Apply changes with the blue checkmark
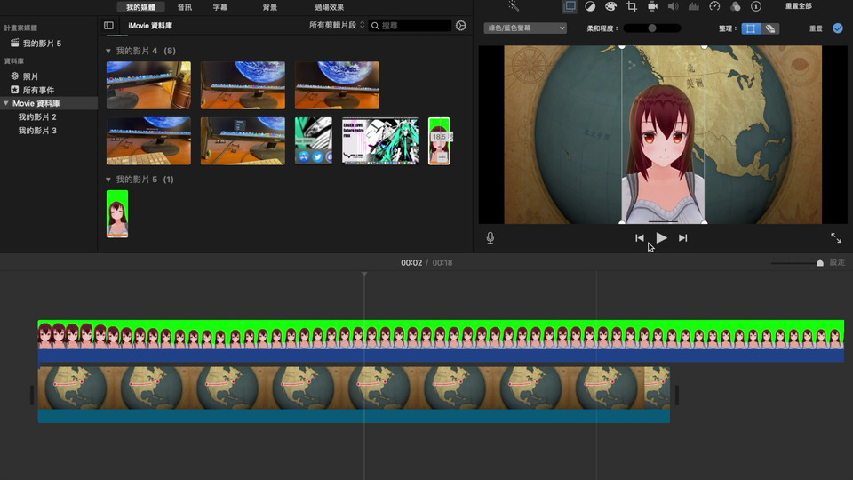Viewport: 853px width, 480px height. coord(838,28)
